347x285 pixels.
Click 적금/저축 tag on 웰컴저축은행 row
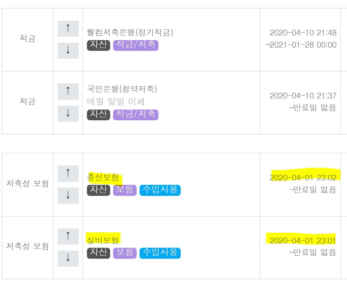point(136,45)
